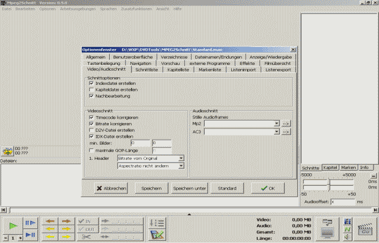The height and width of the screenshot is (243, 379).
Task: Enable Kapiteldatei erstellen checkbox
Action: click(91, 90)
